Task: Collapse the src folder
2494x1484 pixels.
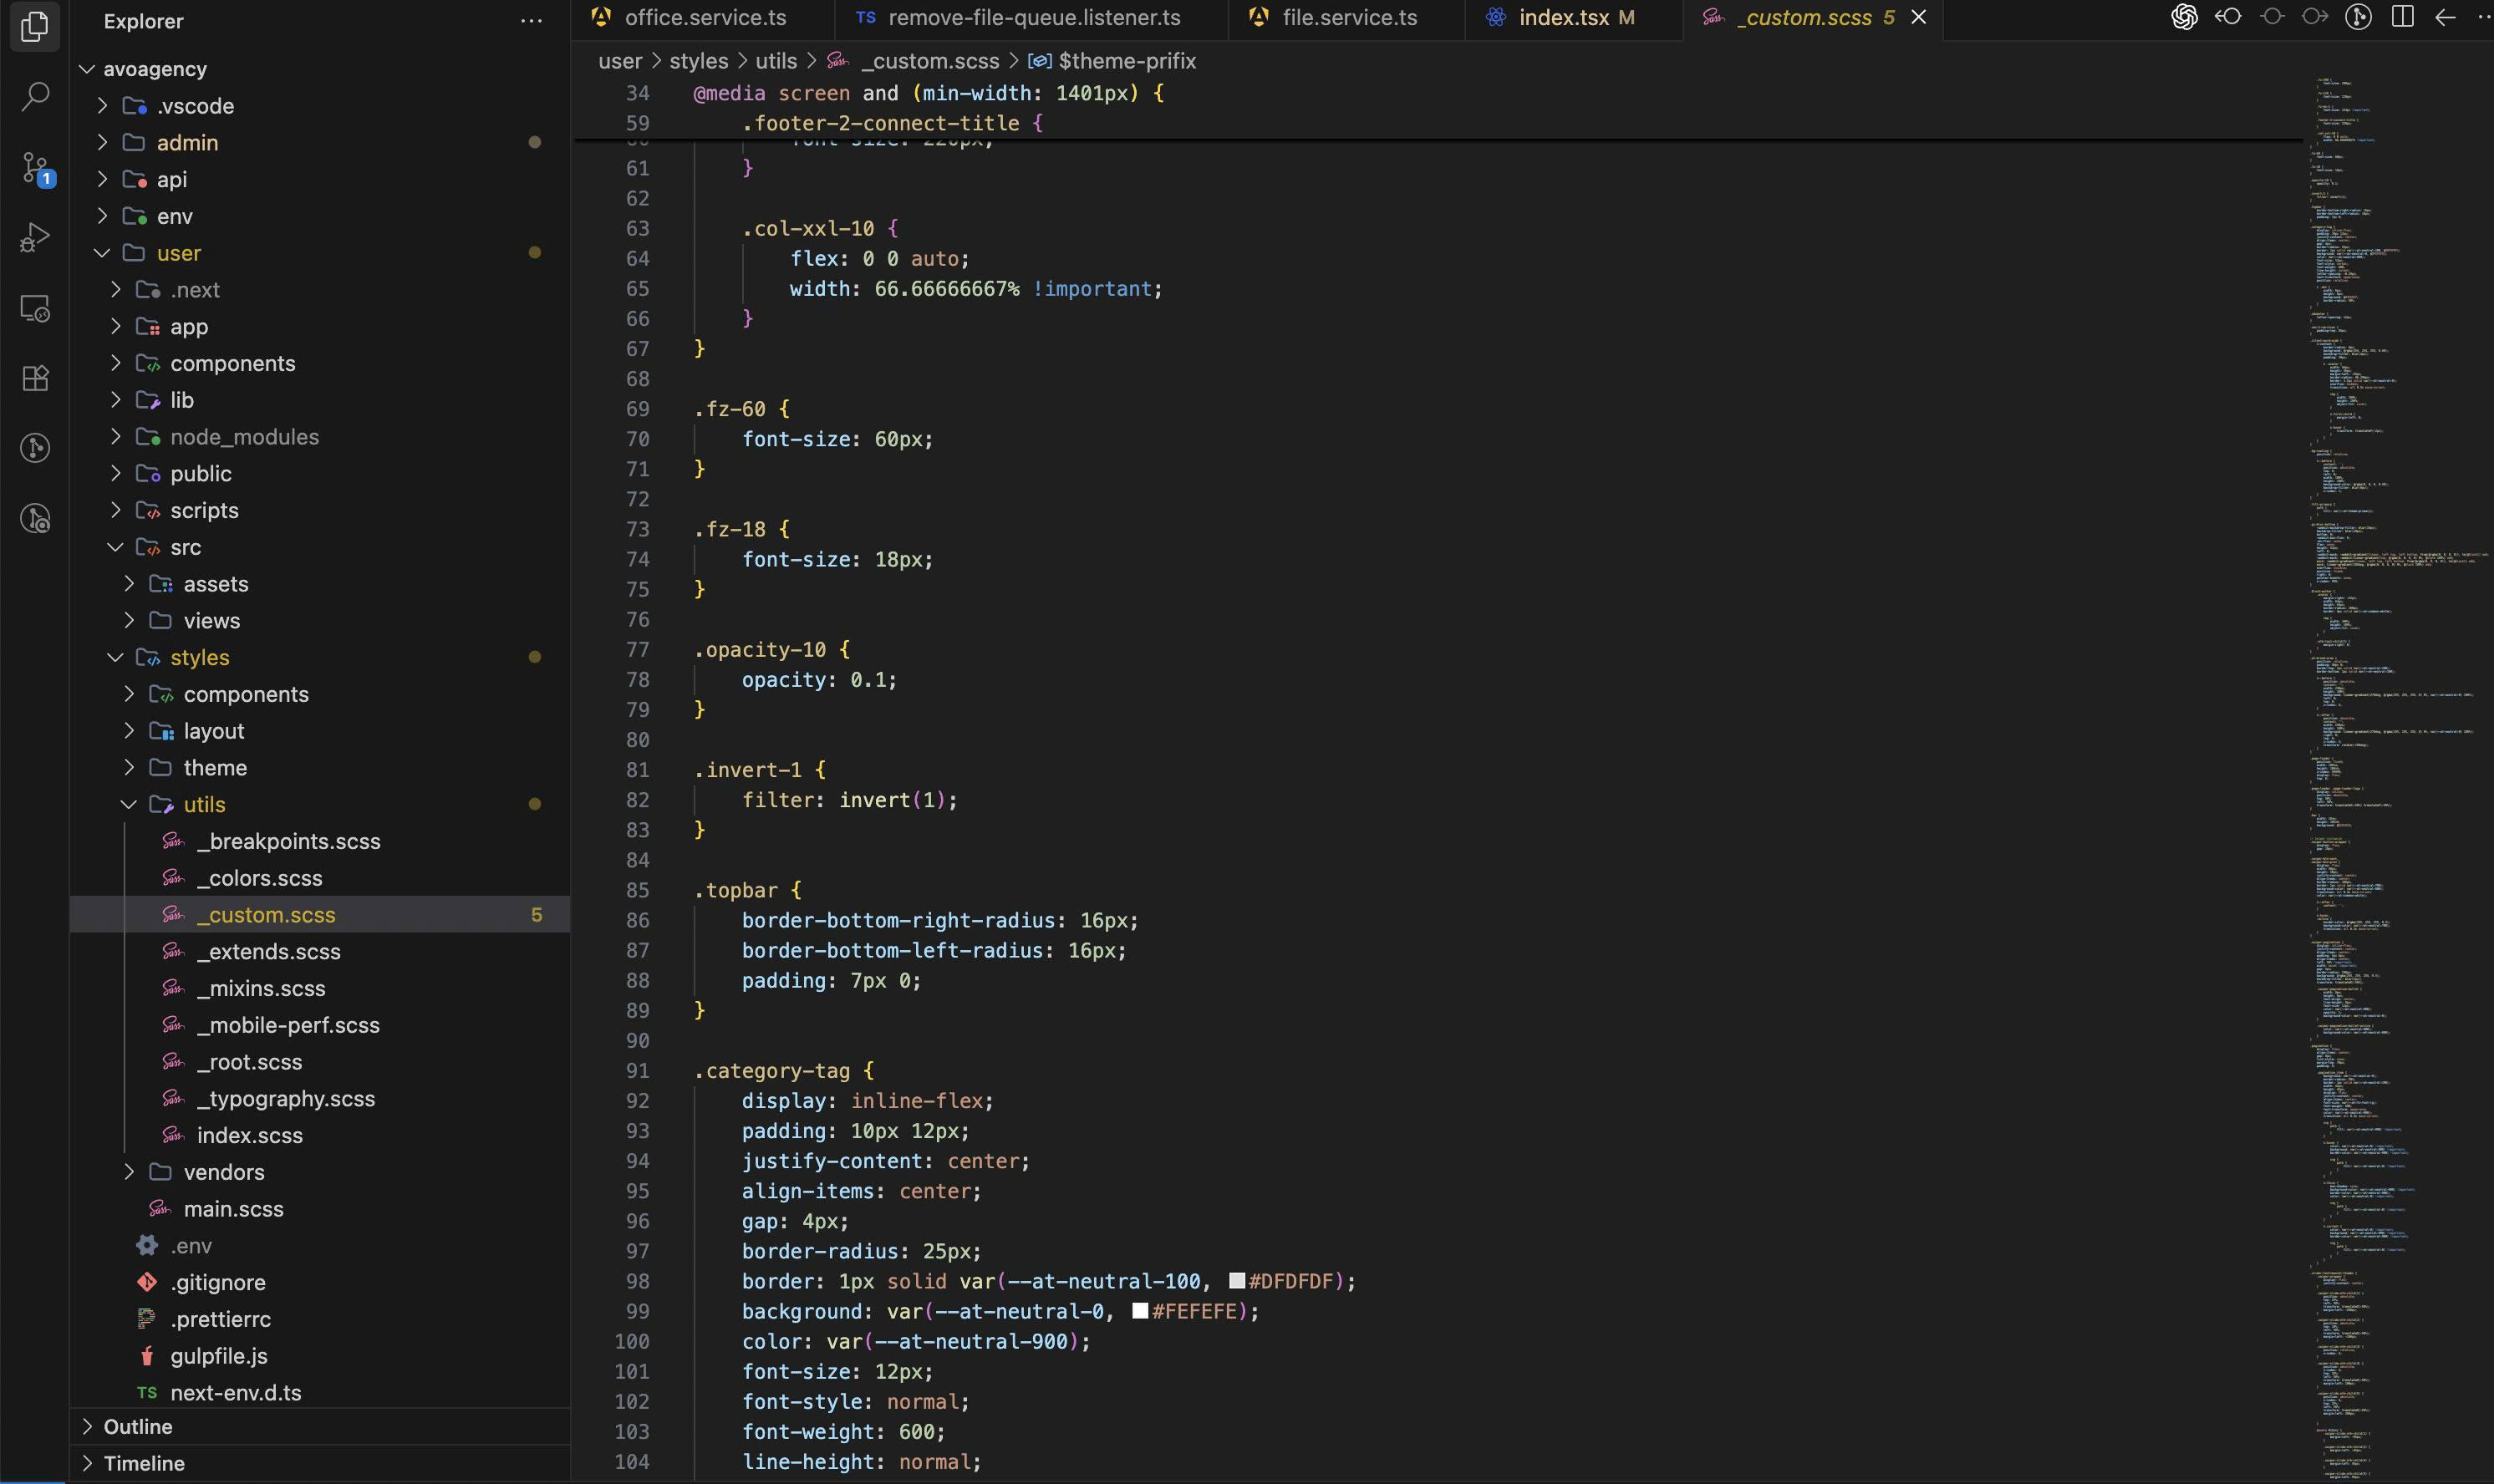Action: click(320, 547)
